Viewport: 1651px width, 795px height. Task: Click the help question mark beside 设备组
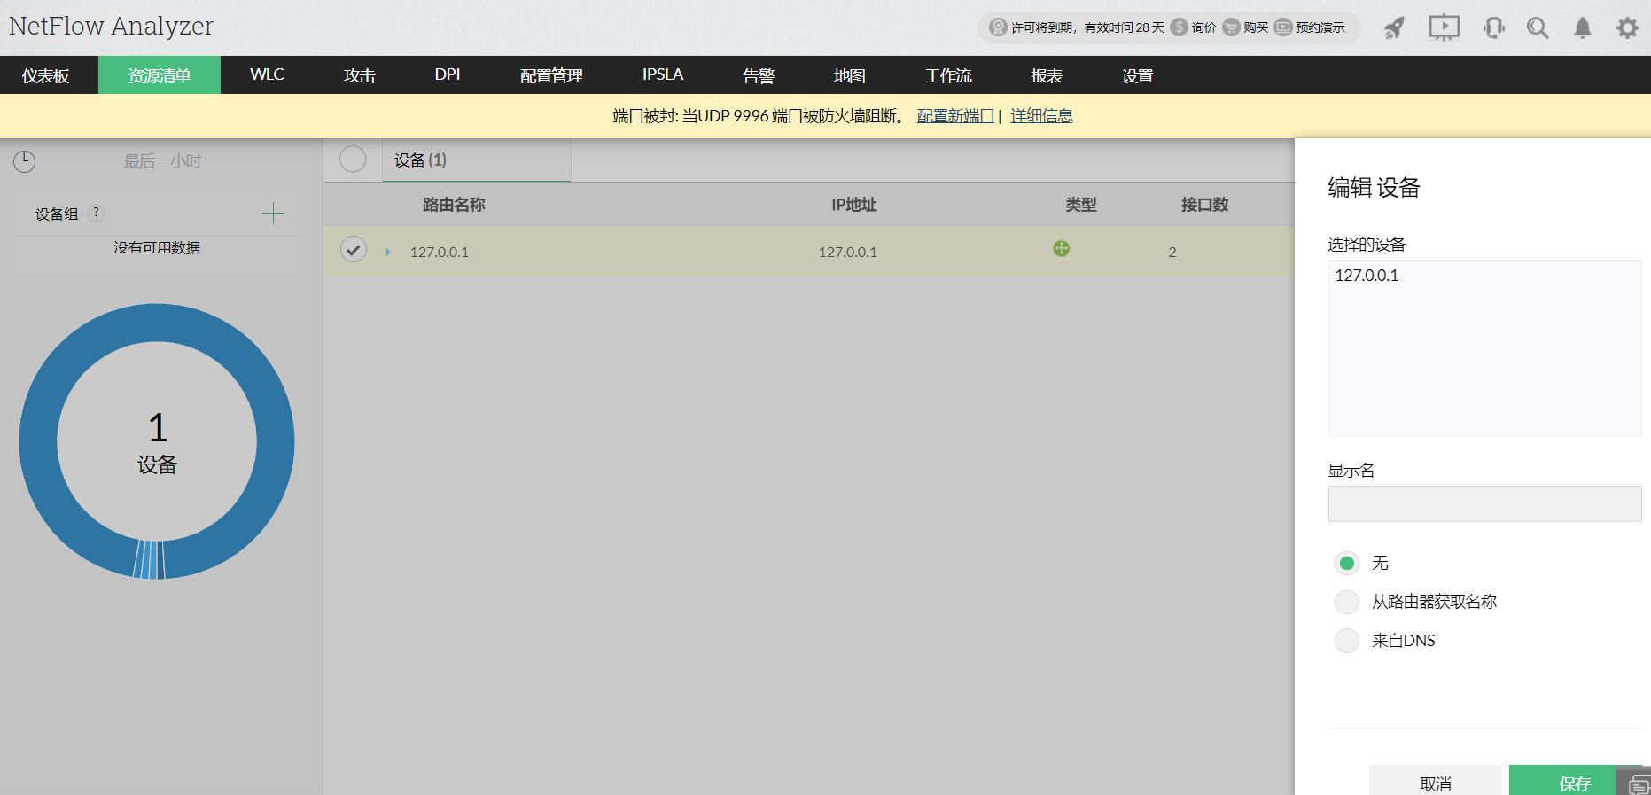(x=97, y=213)
